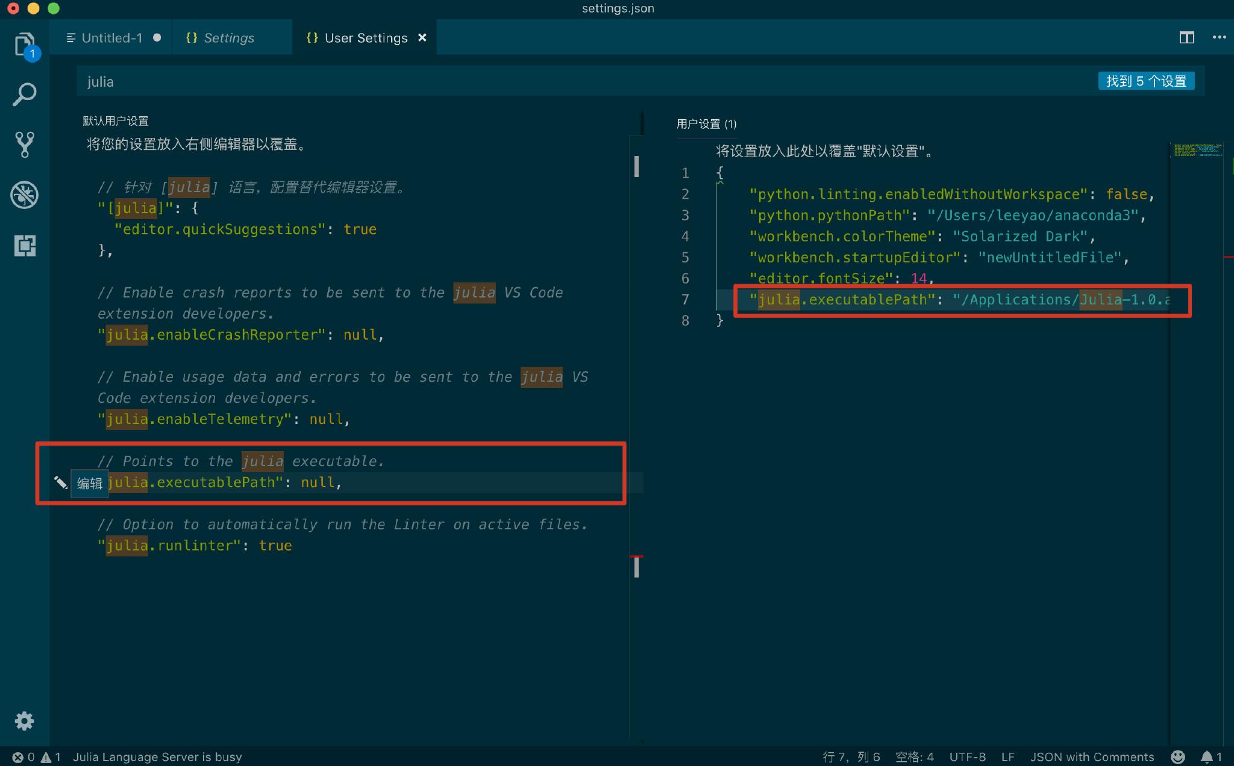Open the Extensions sidebar icon

24,245
